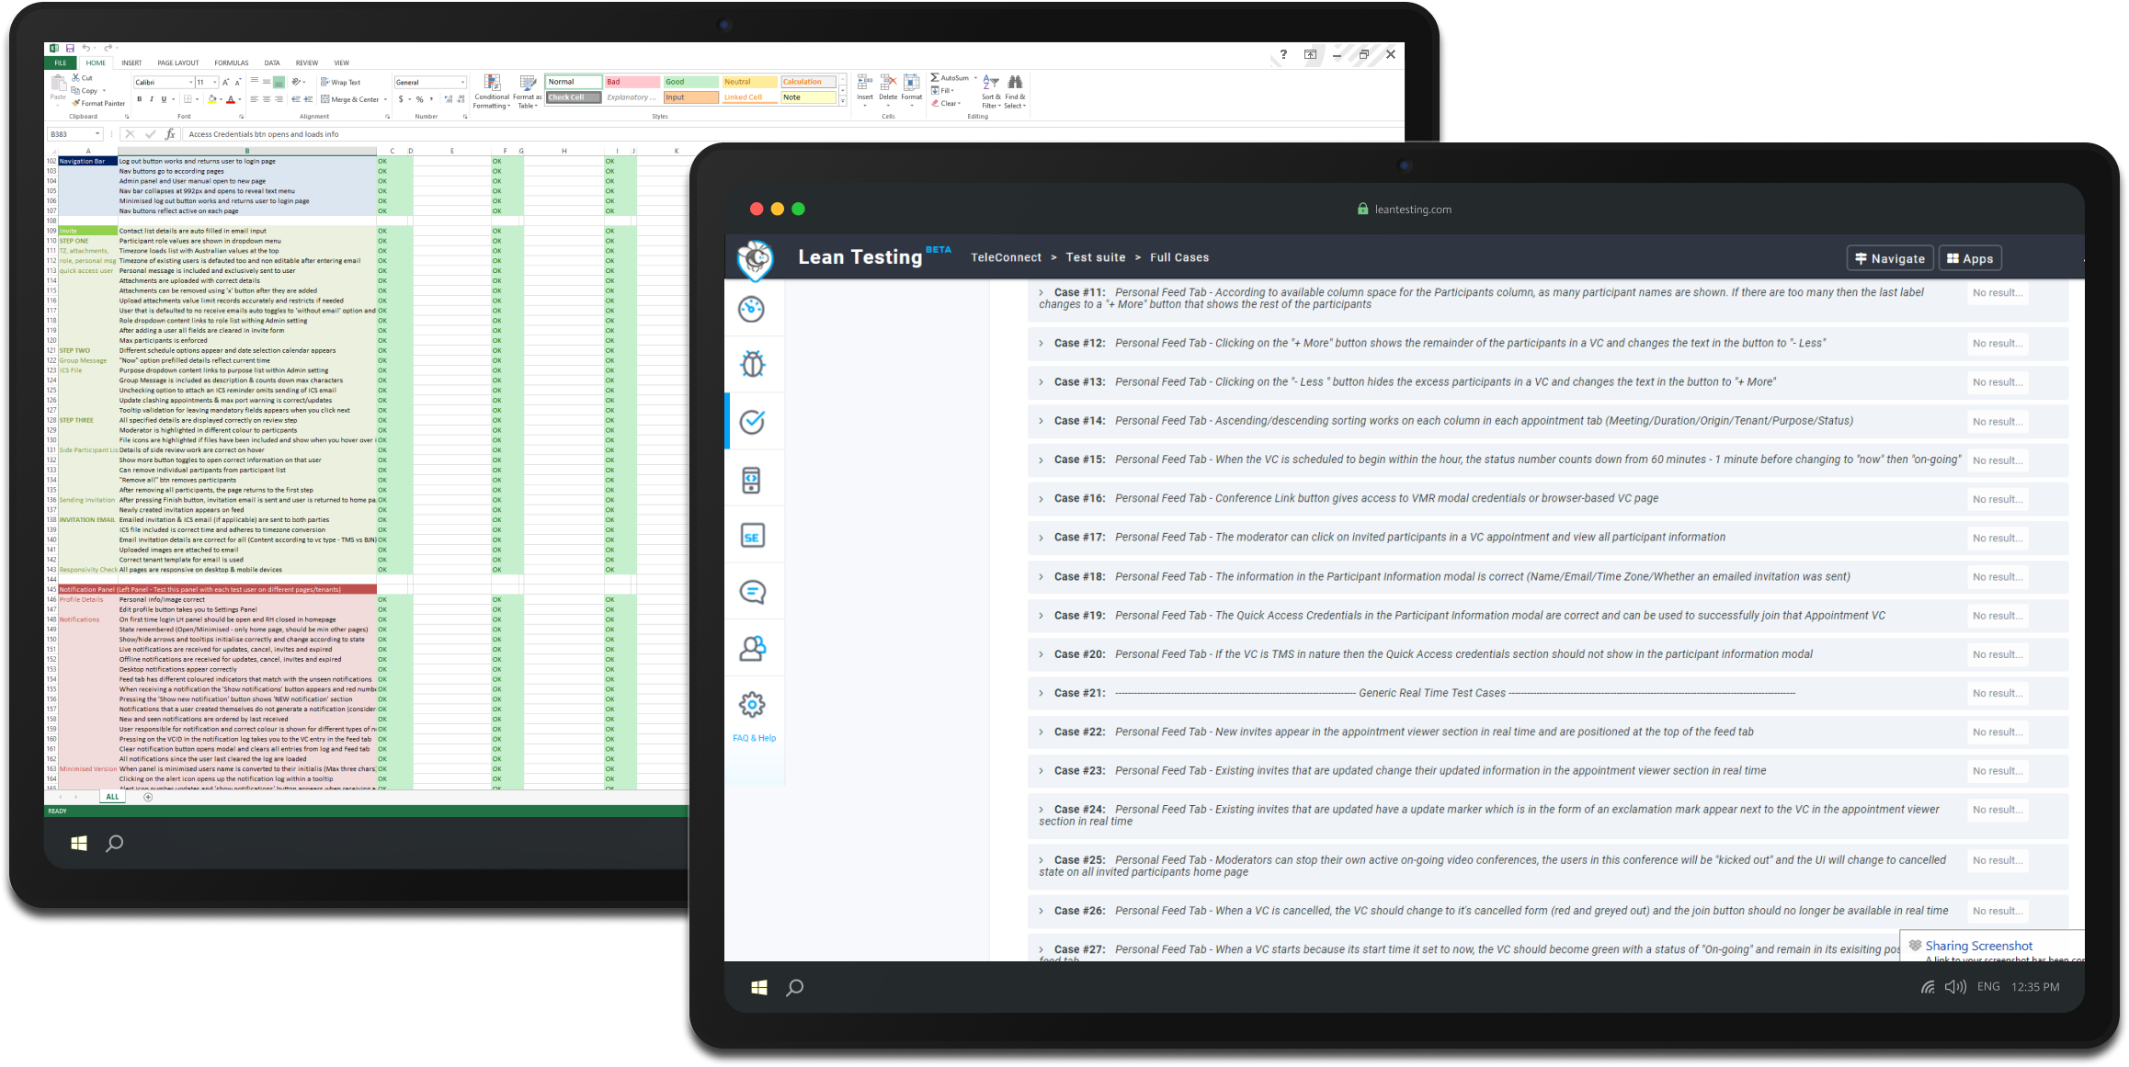The width and height of the screenshot is (2129, 1067).
Task: Toggle Bold formatting in Excel ribbon
Action: (140, 99)
